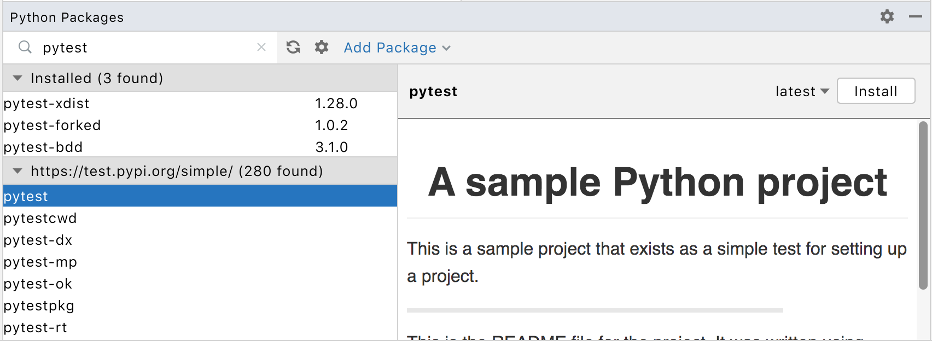
Task: Hide the Python Packages tool window
Action: (916, 17)
